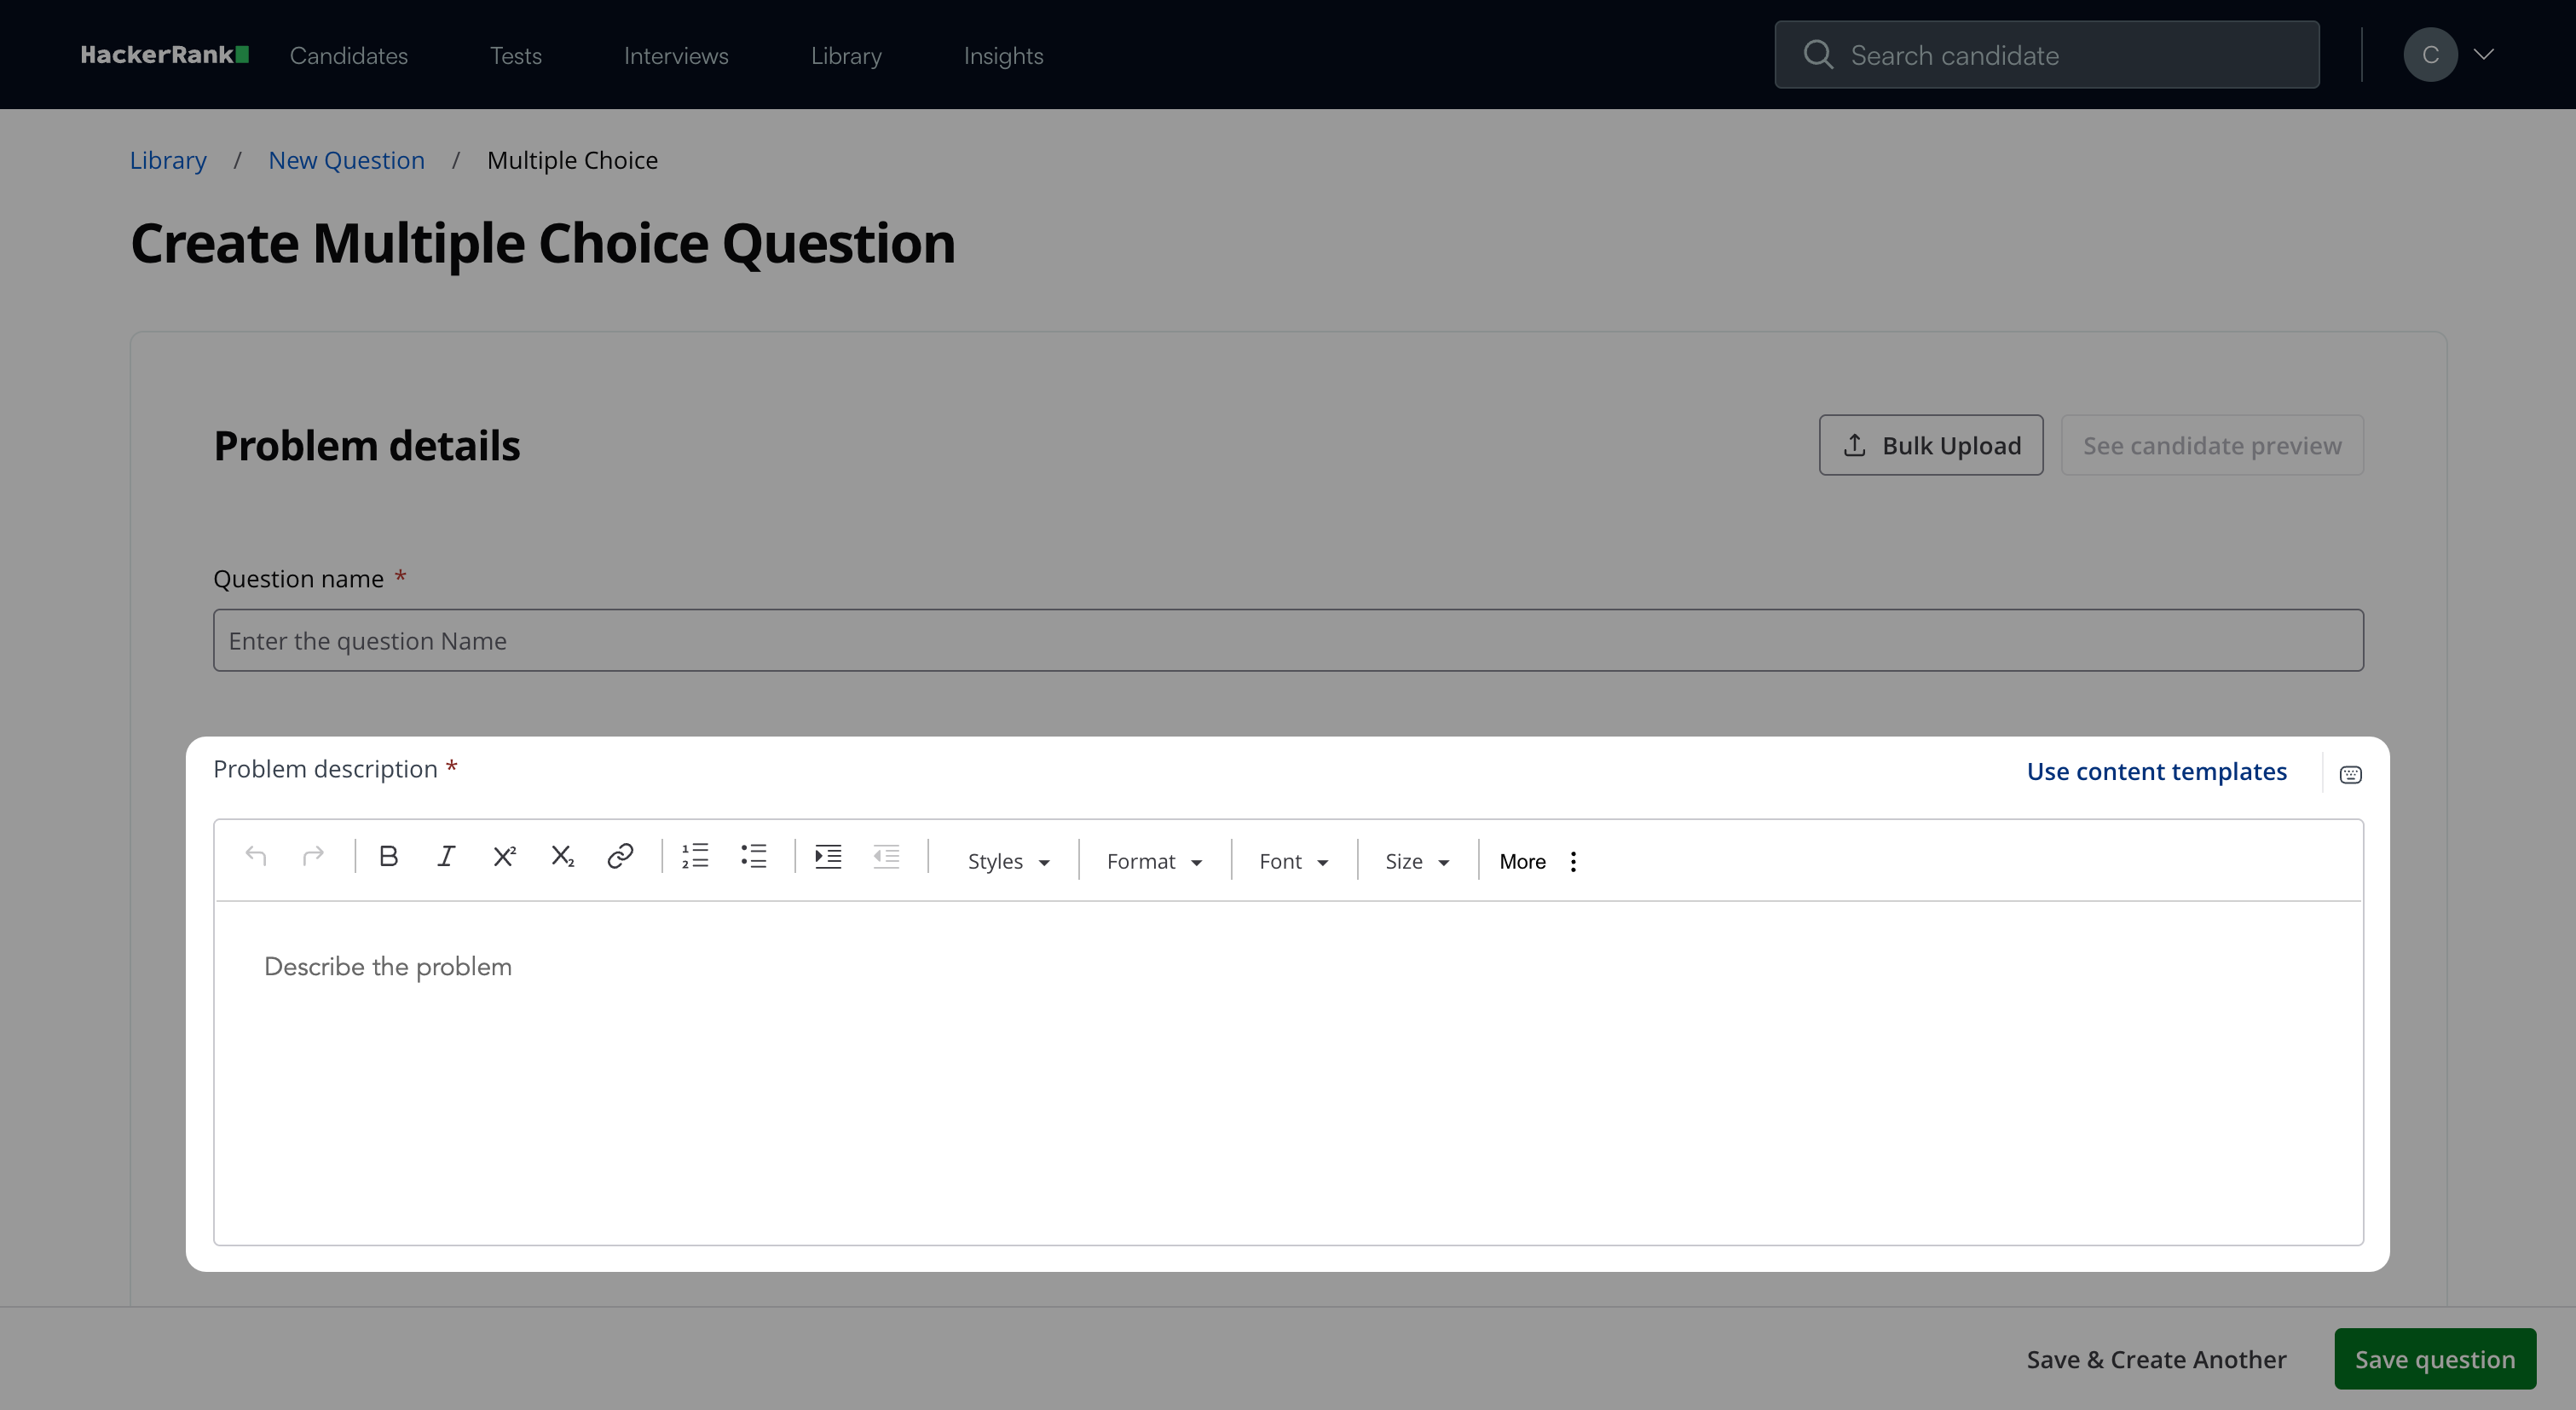Open keyboard shortcuts icon beside templates
The image size is (2576, 1410).
point(2350,775)
